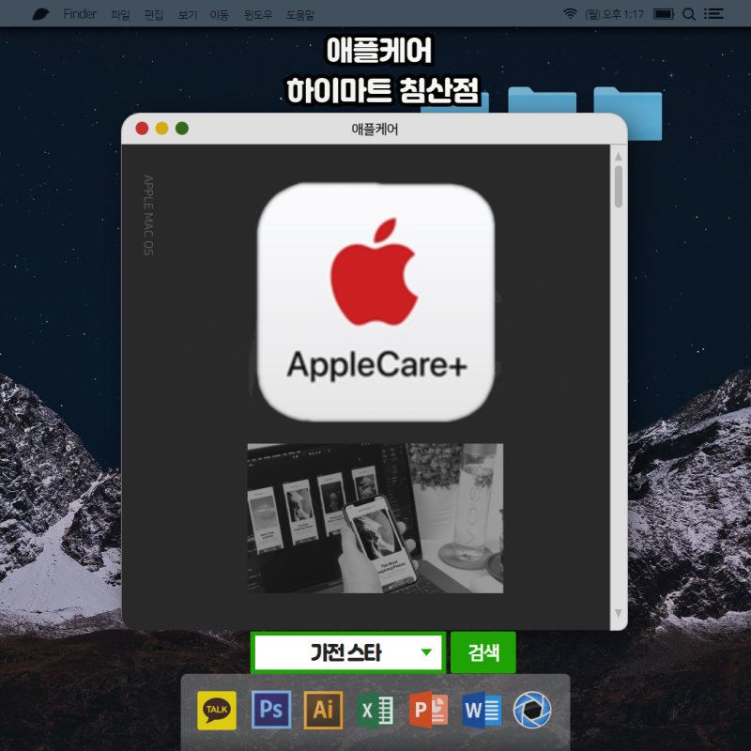The height and width of the screenshot is (751, 751).
Task: Click the 애플케어 window title
Action: pyautogui.click(x=375, y=130)
